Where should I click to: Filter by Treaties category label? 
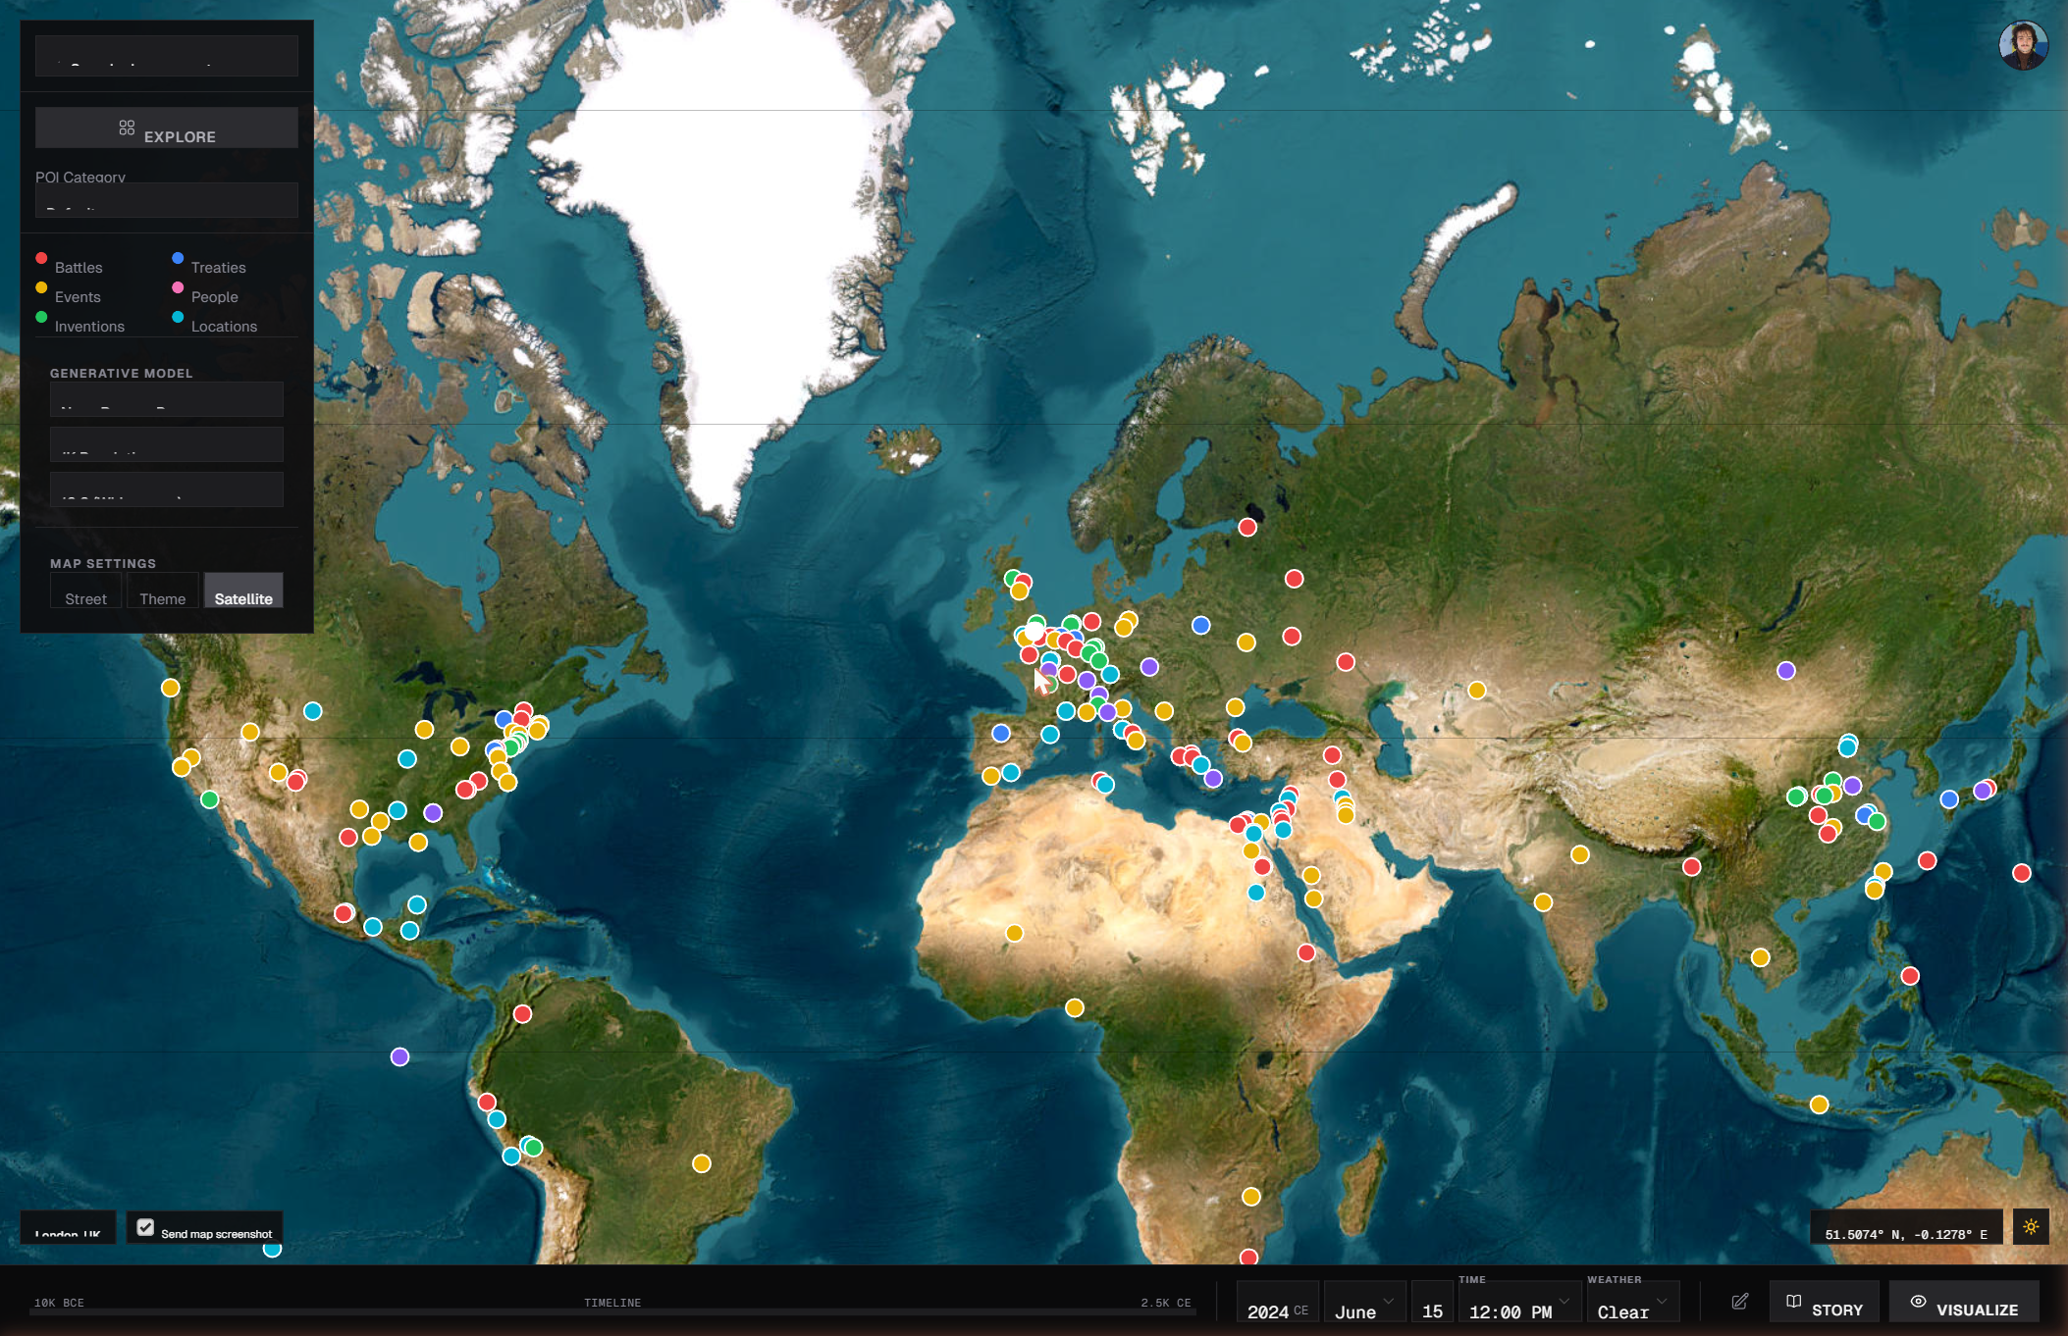coord(218,268)
